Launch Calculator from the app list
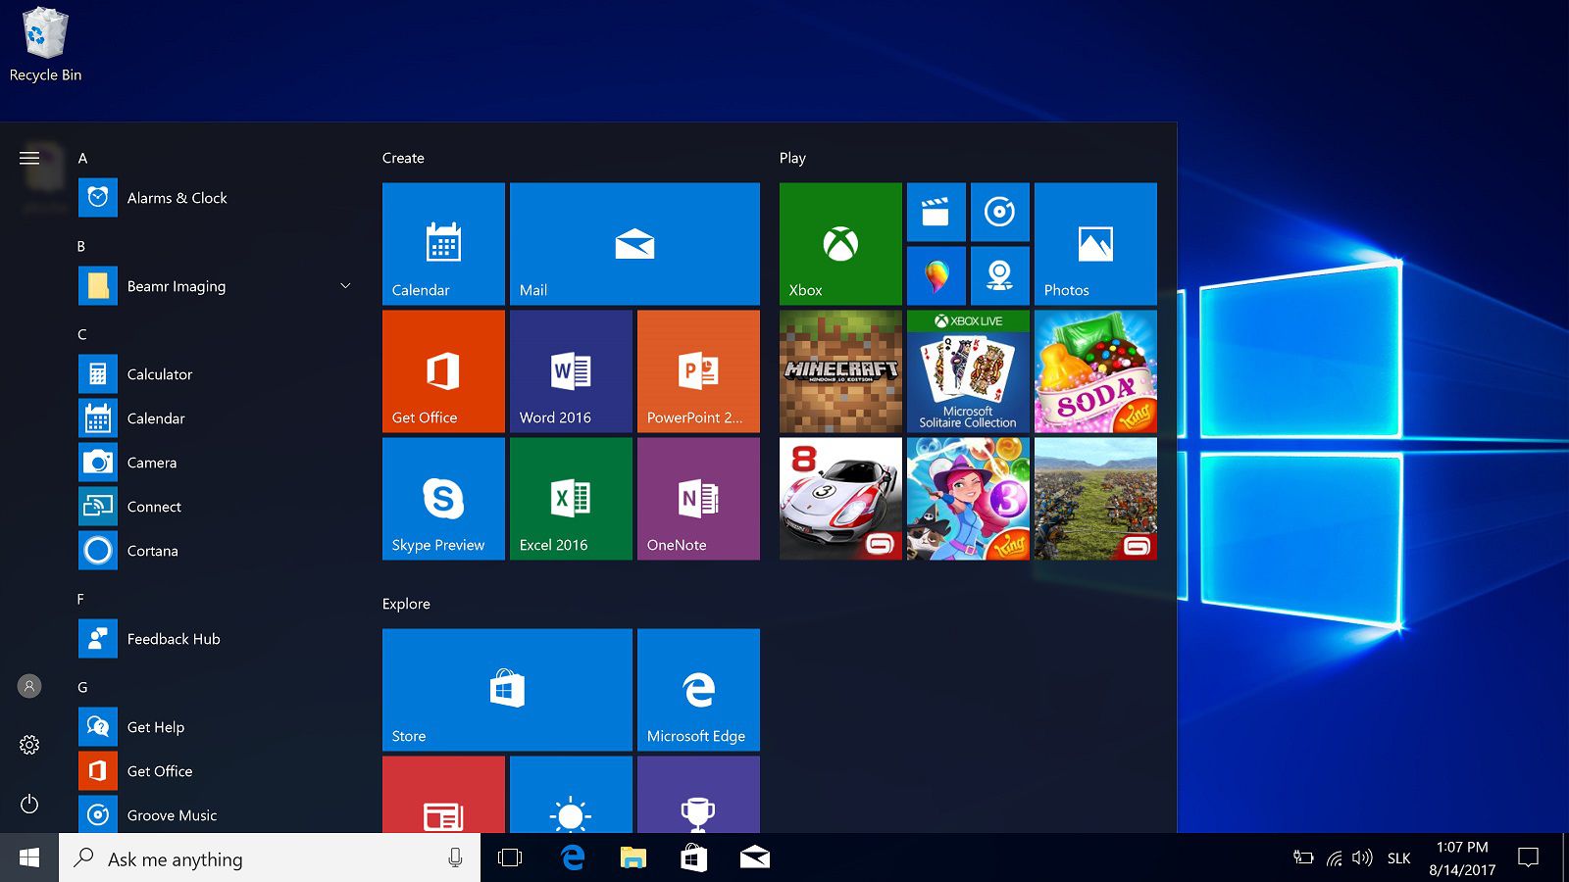This screenshot has height=882, width=1569. pyautogui.click(x=216, y=374)
